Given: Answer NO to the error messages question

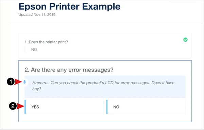Looking at the screenshot, I should pyautogui.click(x=146, y=107).
